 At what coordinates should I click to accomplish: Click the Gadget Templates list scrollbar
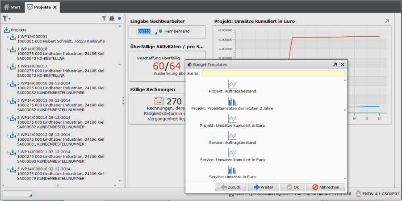tap(345, 130)
